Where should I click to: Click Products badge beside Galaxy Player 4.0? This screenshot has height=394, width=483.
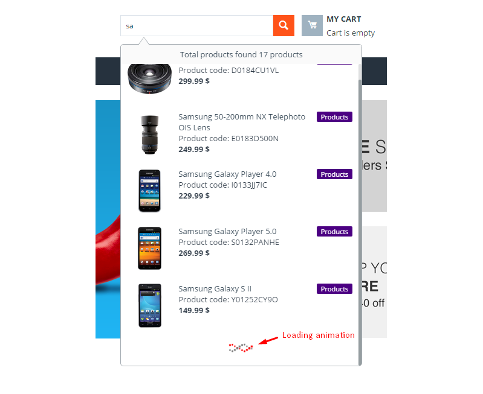334,174
